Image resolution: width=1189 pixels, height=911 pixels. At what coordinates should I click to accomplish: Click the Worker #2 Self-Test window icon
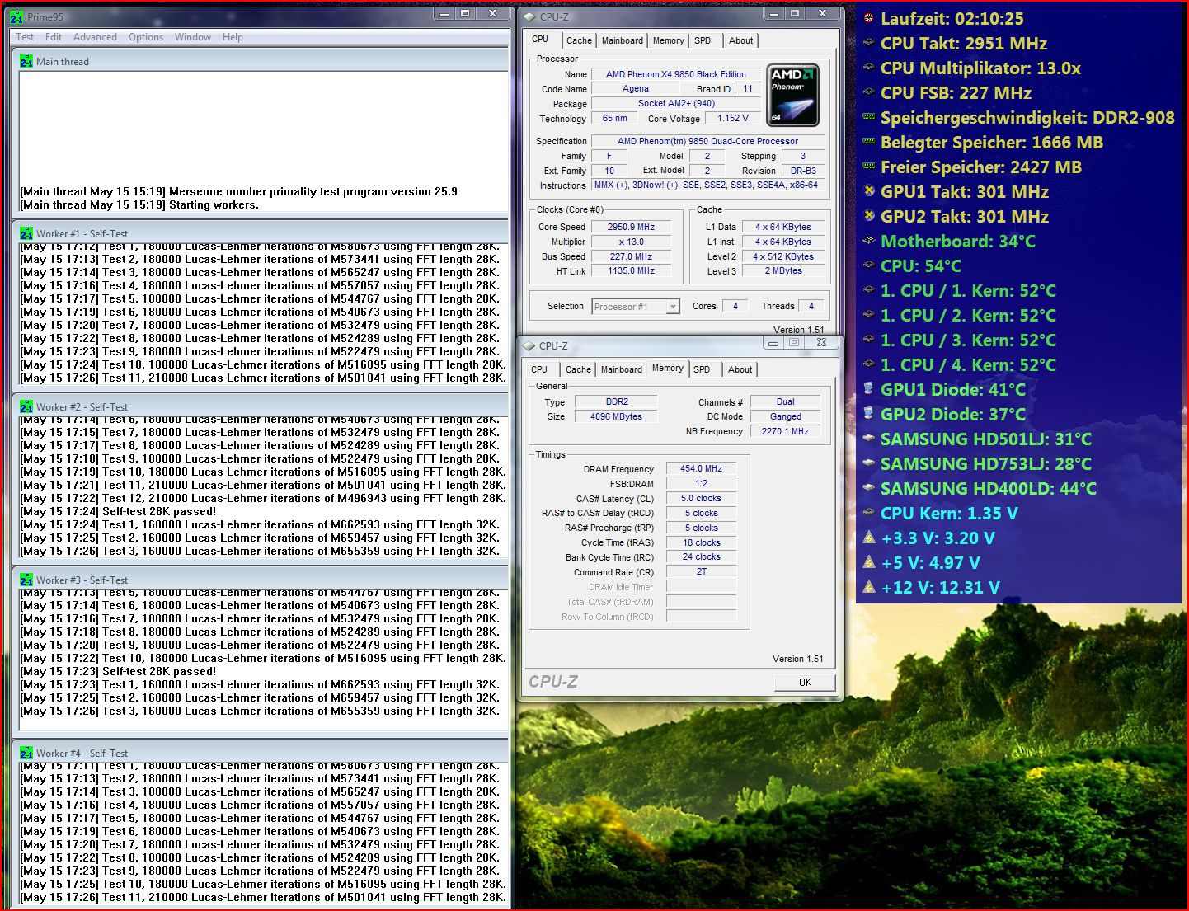[26, 406]
